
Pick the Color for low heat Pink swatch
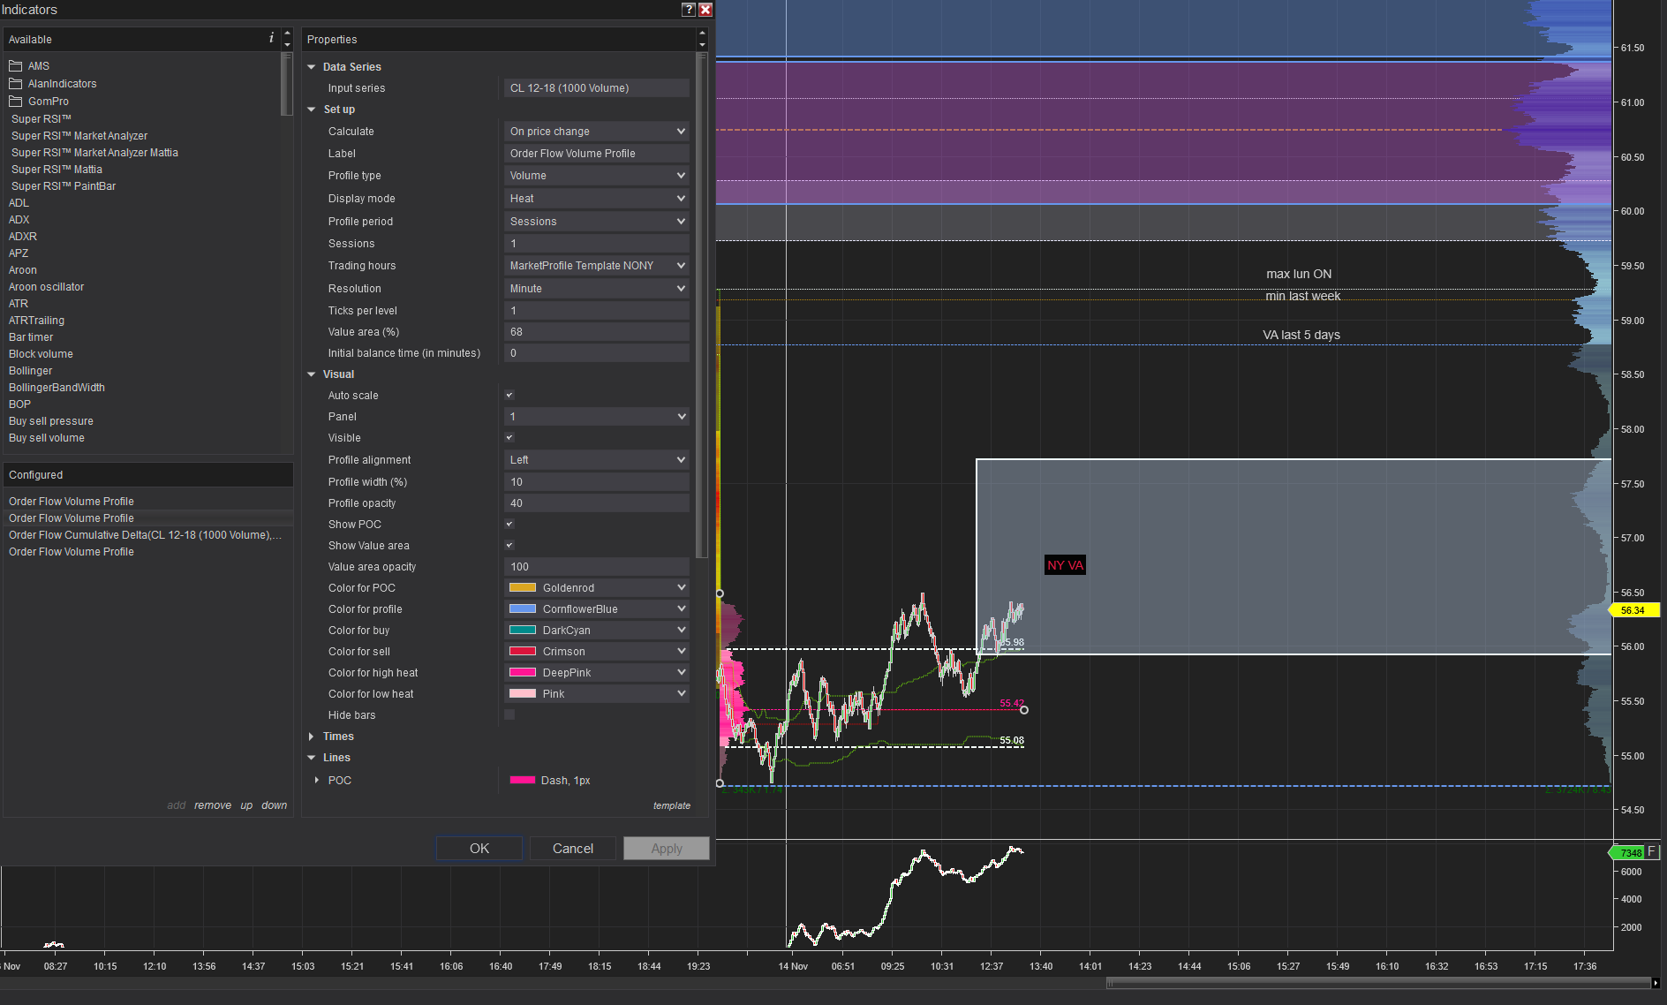coord(523,694)
